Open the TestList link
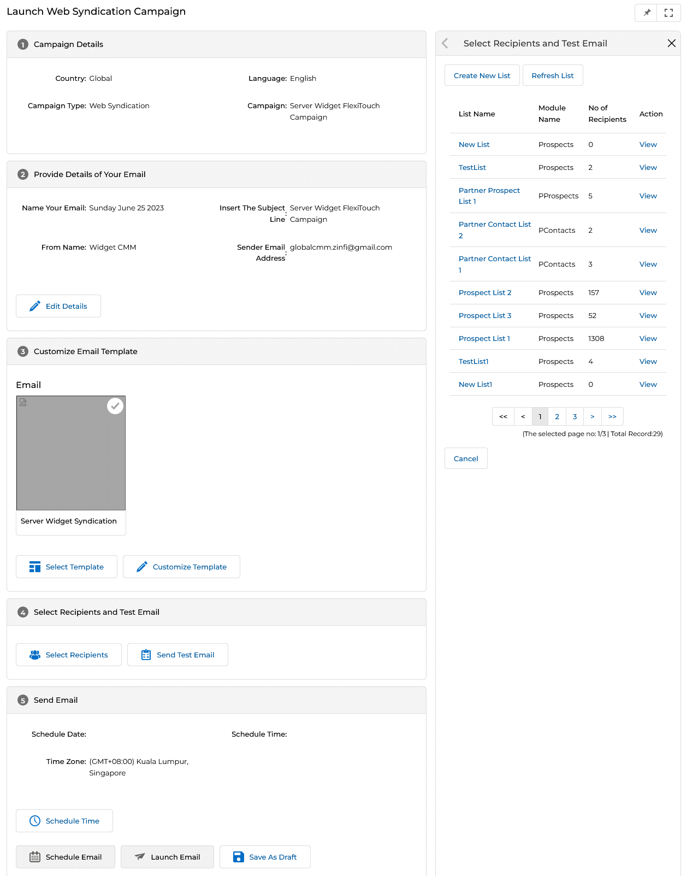The image size is (687, 876). 472,167
